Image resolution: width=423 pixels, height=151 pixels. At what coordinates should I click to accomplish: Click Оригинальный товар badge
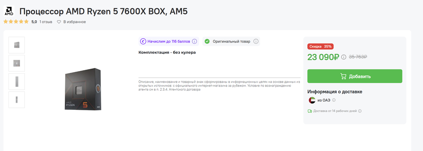click(x=231, y=42)
